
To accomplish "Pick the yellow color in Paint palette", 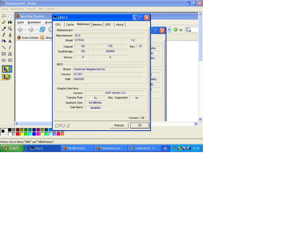I will (x=22, y=134).
